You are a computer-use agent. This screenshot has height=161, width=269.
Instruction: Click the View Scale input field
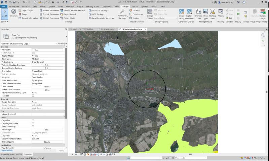coord(47,50)
